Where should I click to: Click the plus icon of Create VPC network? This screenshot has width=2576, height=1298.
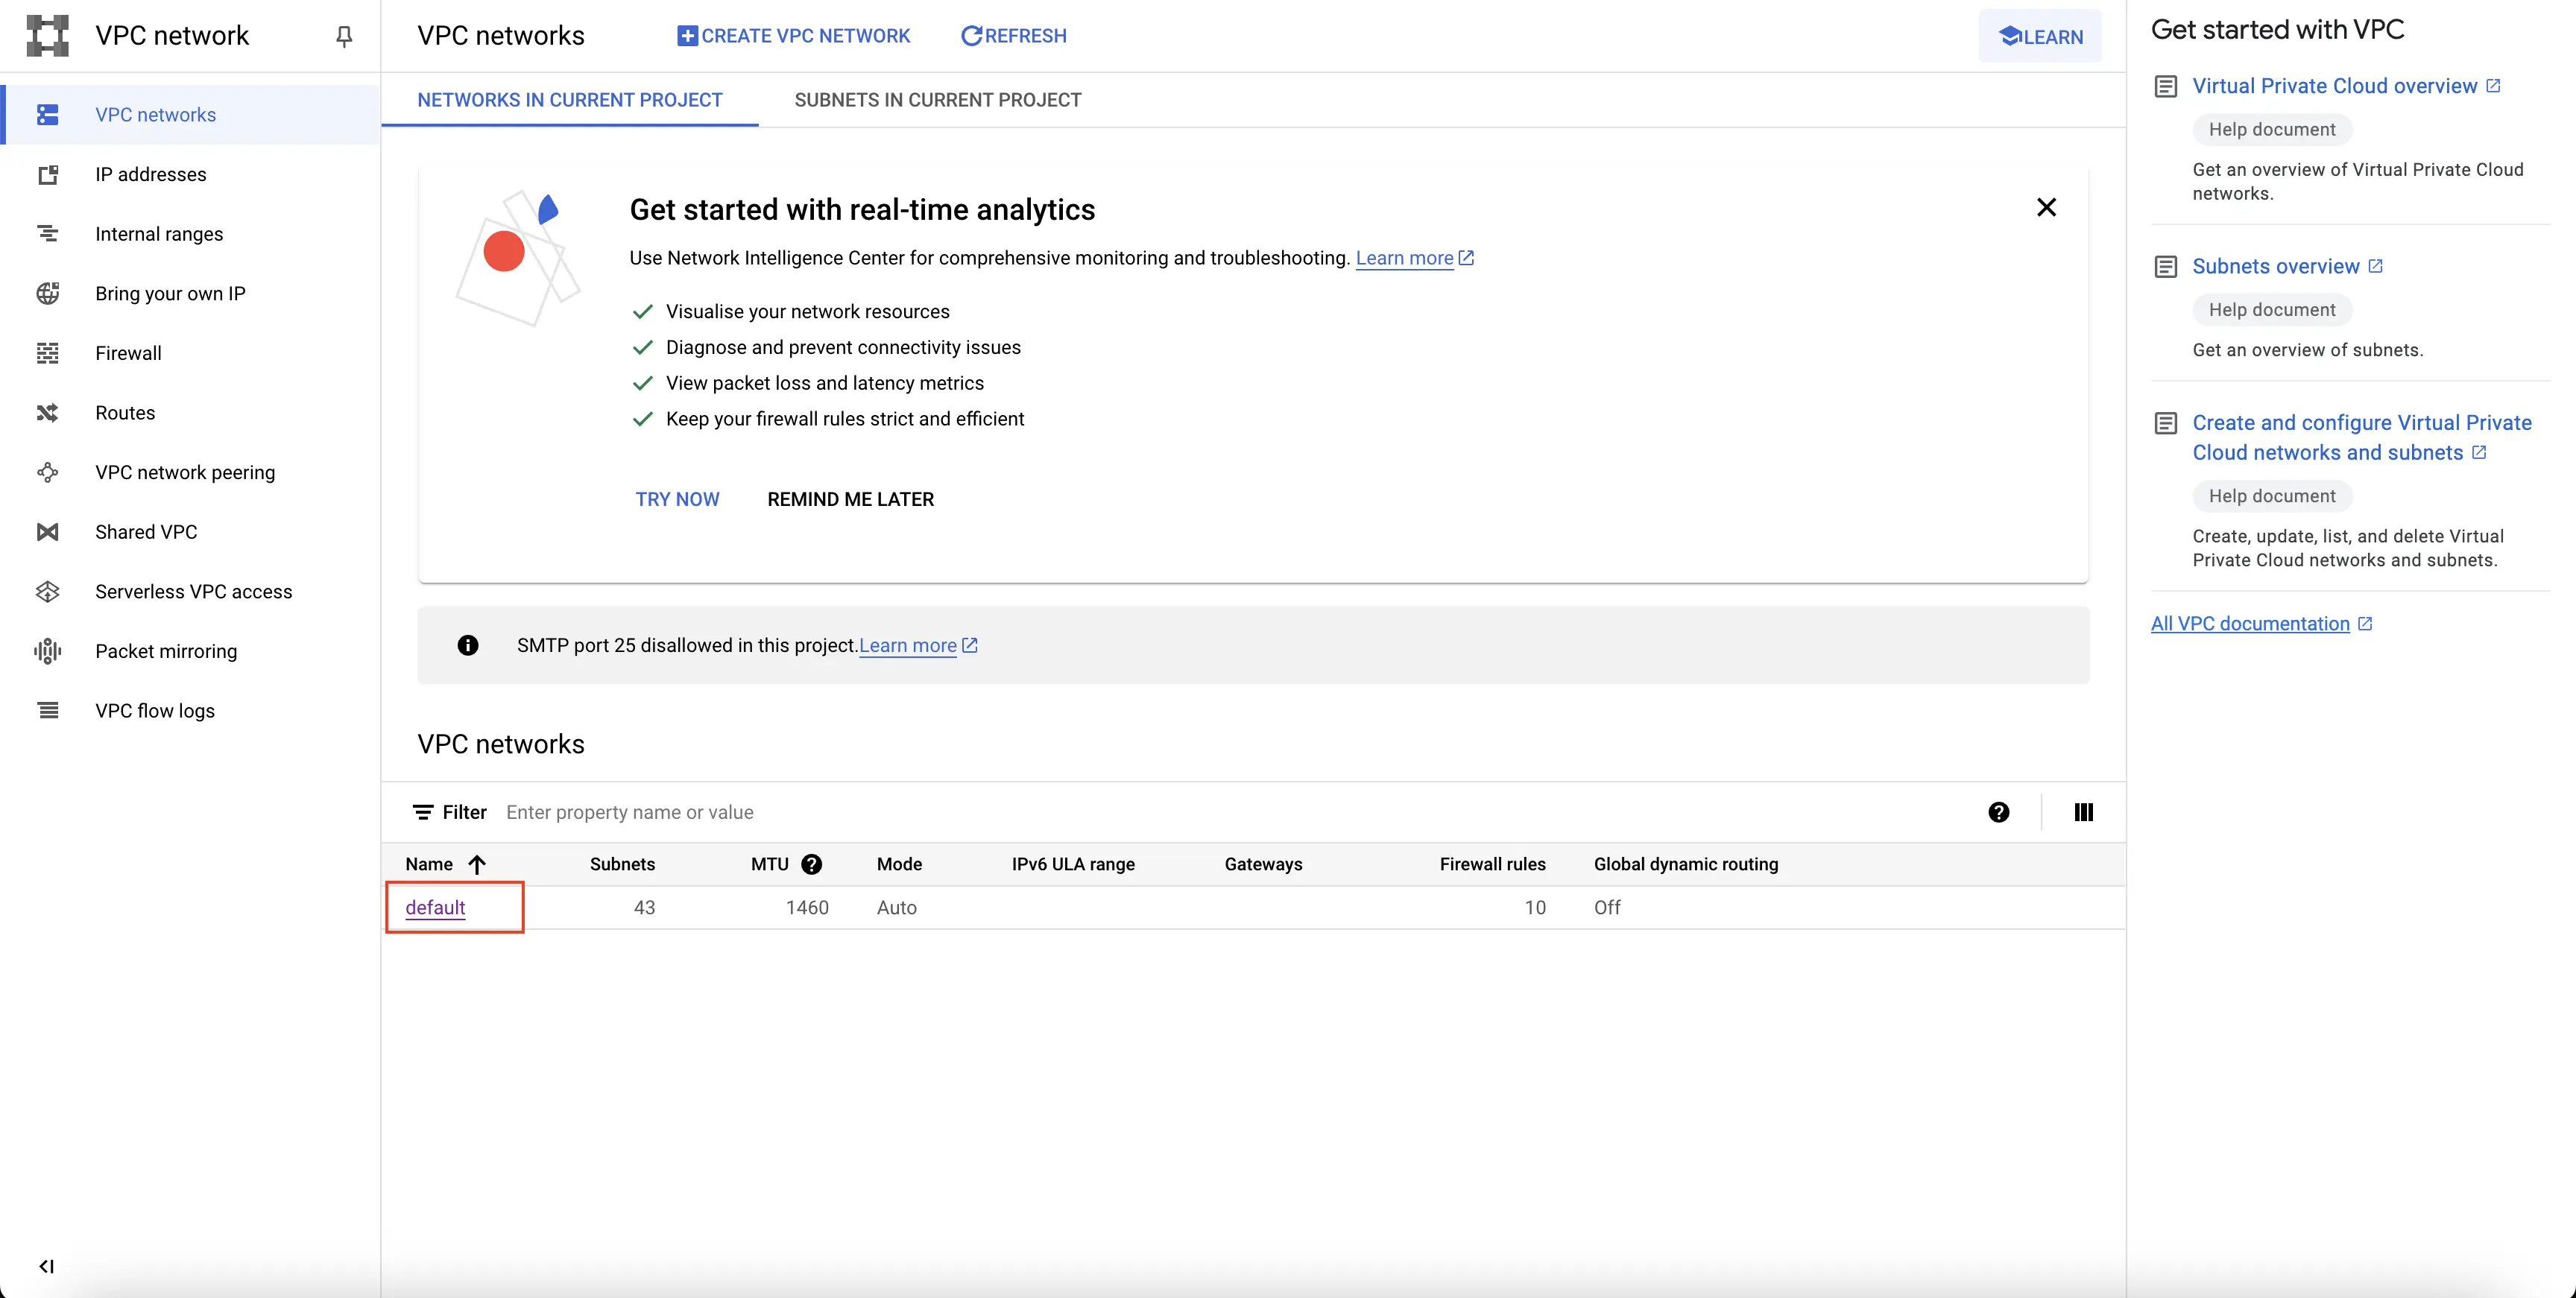(687, 36)
